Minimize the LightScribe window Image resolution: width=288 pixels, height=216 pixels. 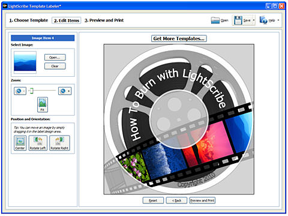pyautogui.click(x=269, y=6)
